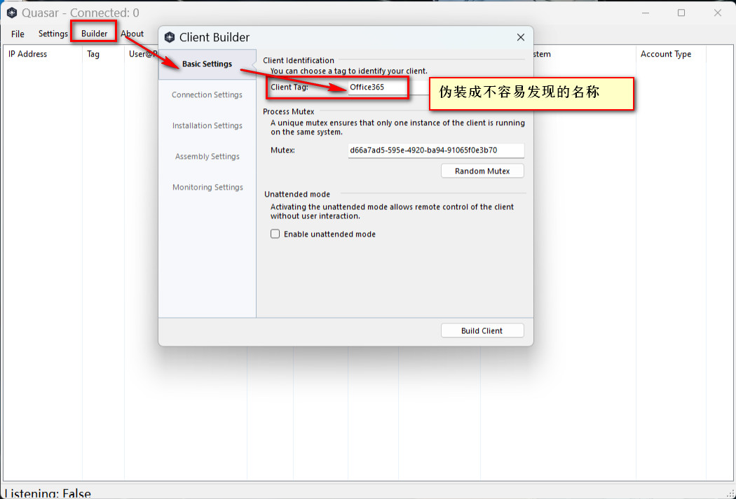Open the About menu

tap(132, 34)
